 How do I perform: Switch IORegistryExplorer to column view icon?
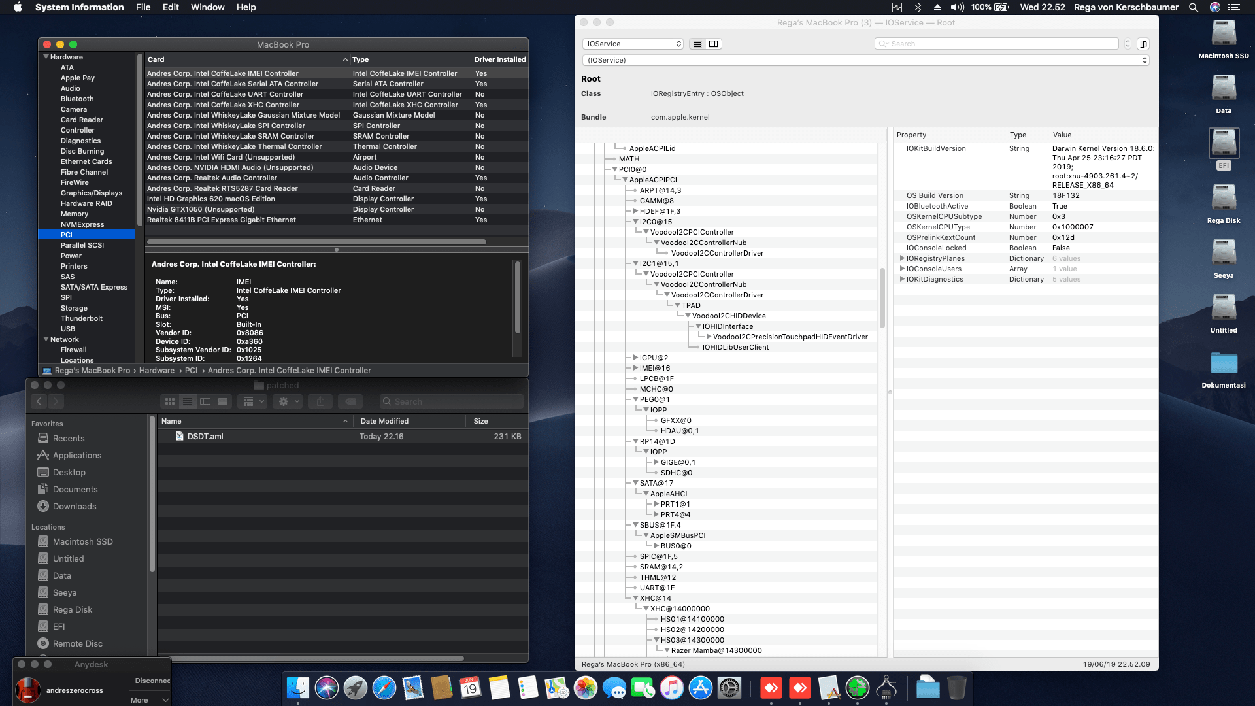pos(713,43)
